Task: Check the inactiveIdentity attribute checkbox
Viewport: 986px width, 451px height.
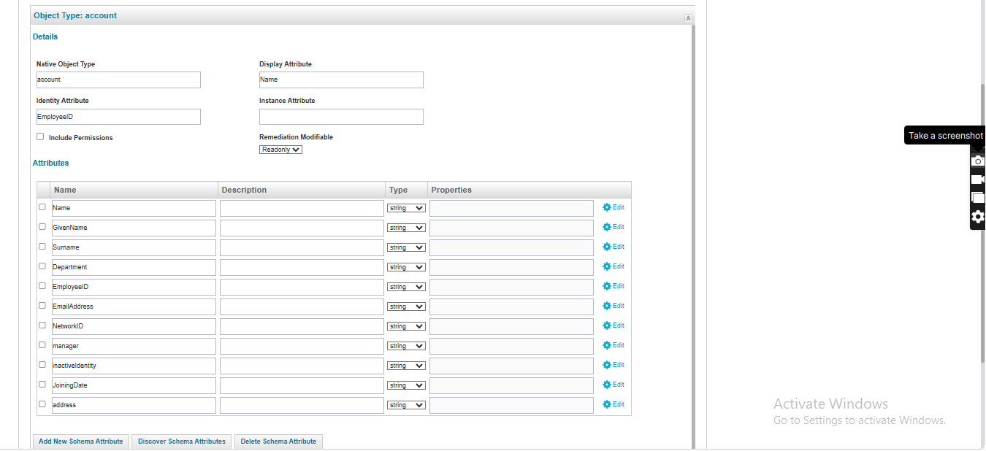Action: 42,365
